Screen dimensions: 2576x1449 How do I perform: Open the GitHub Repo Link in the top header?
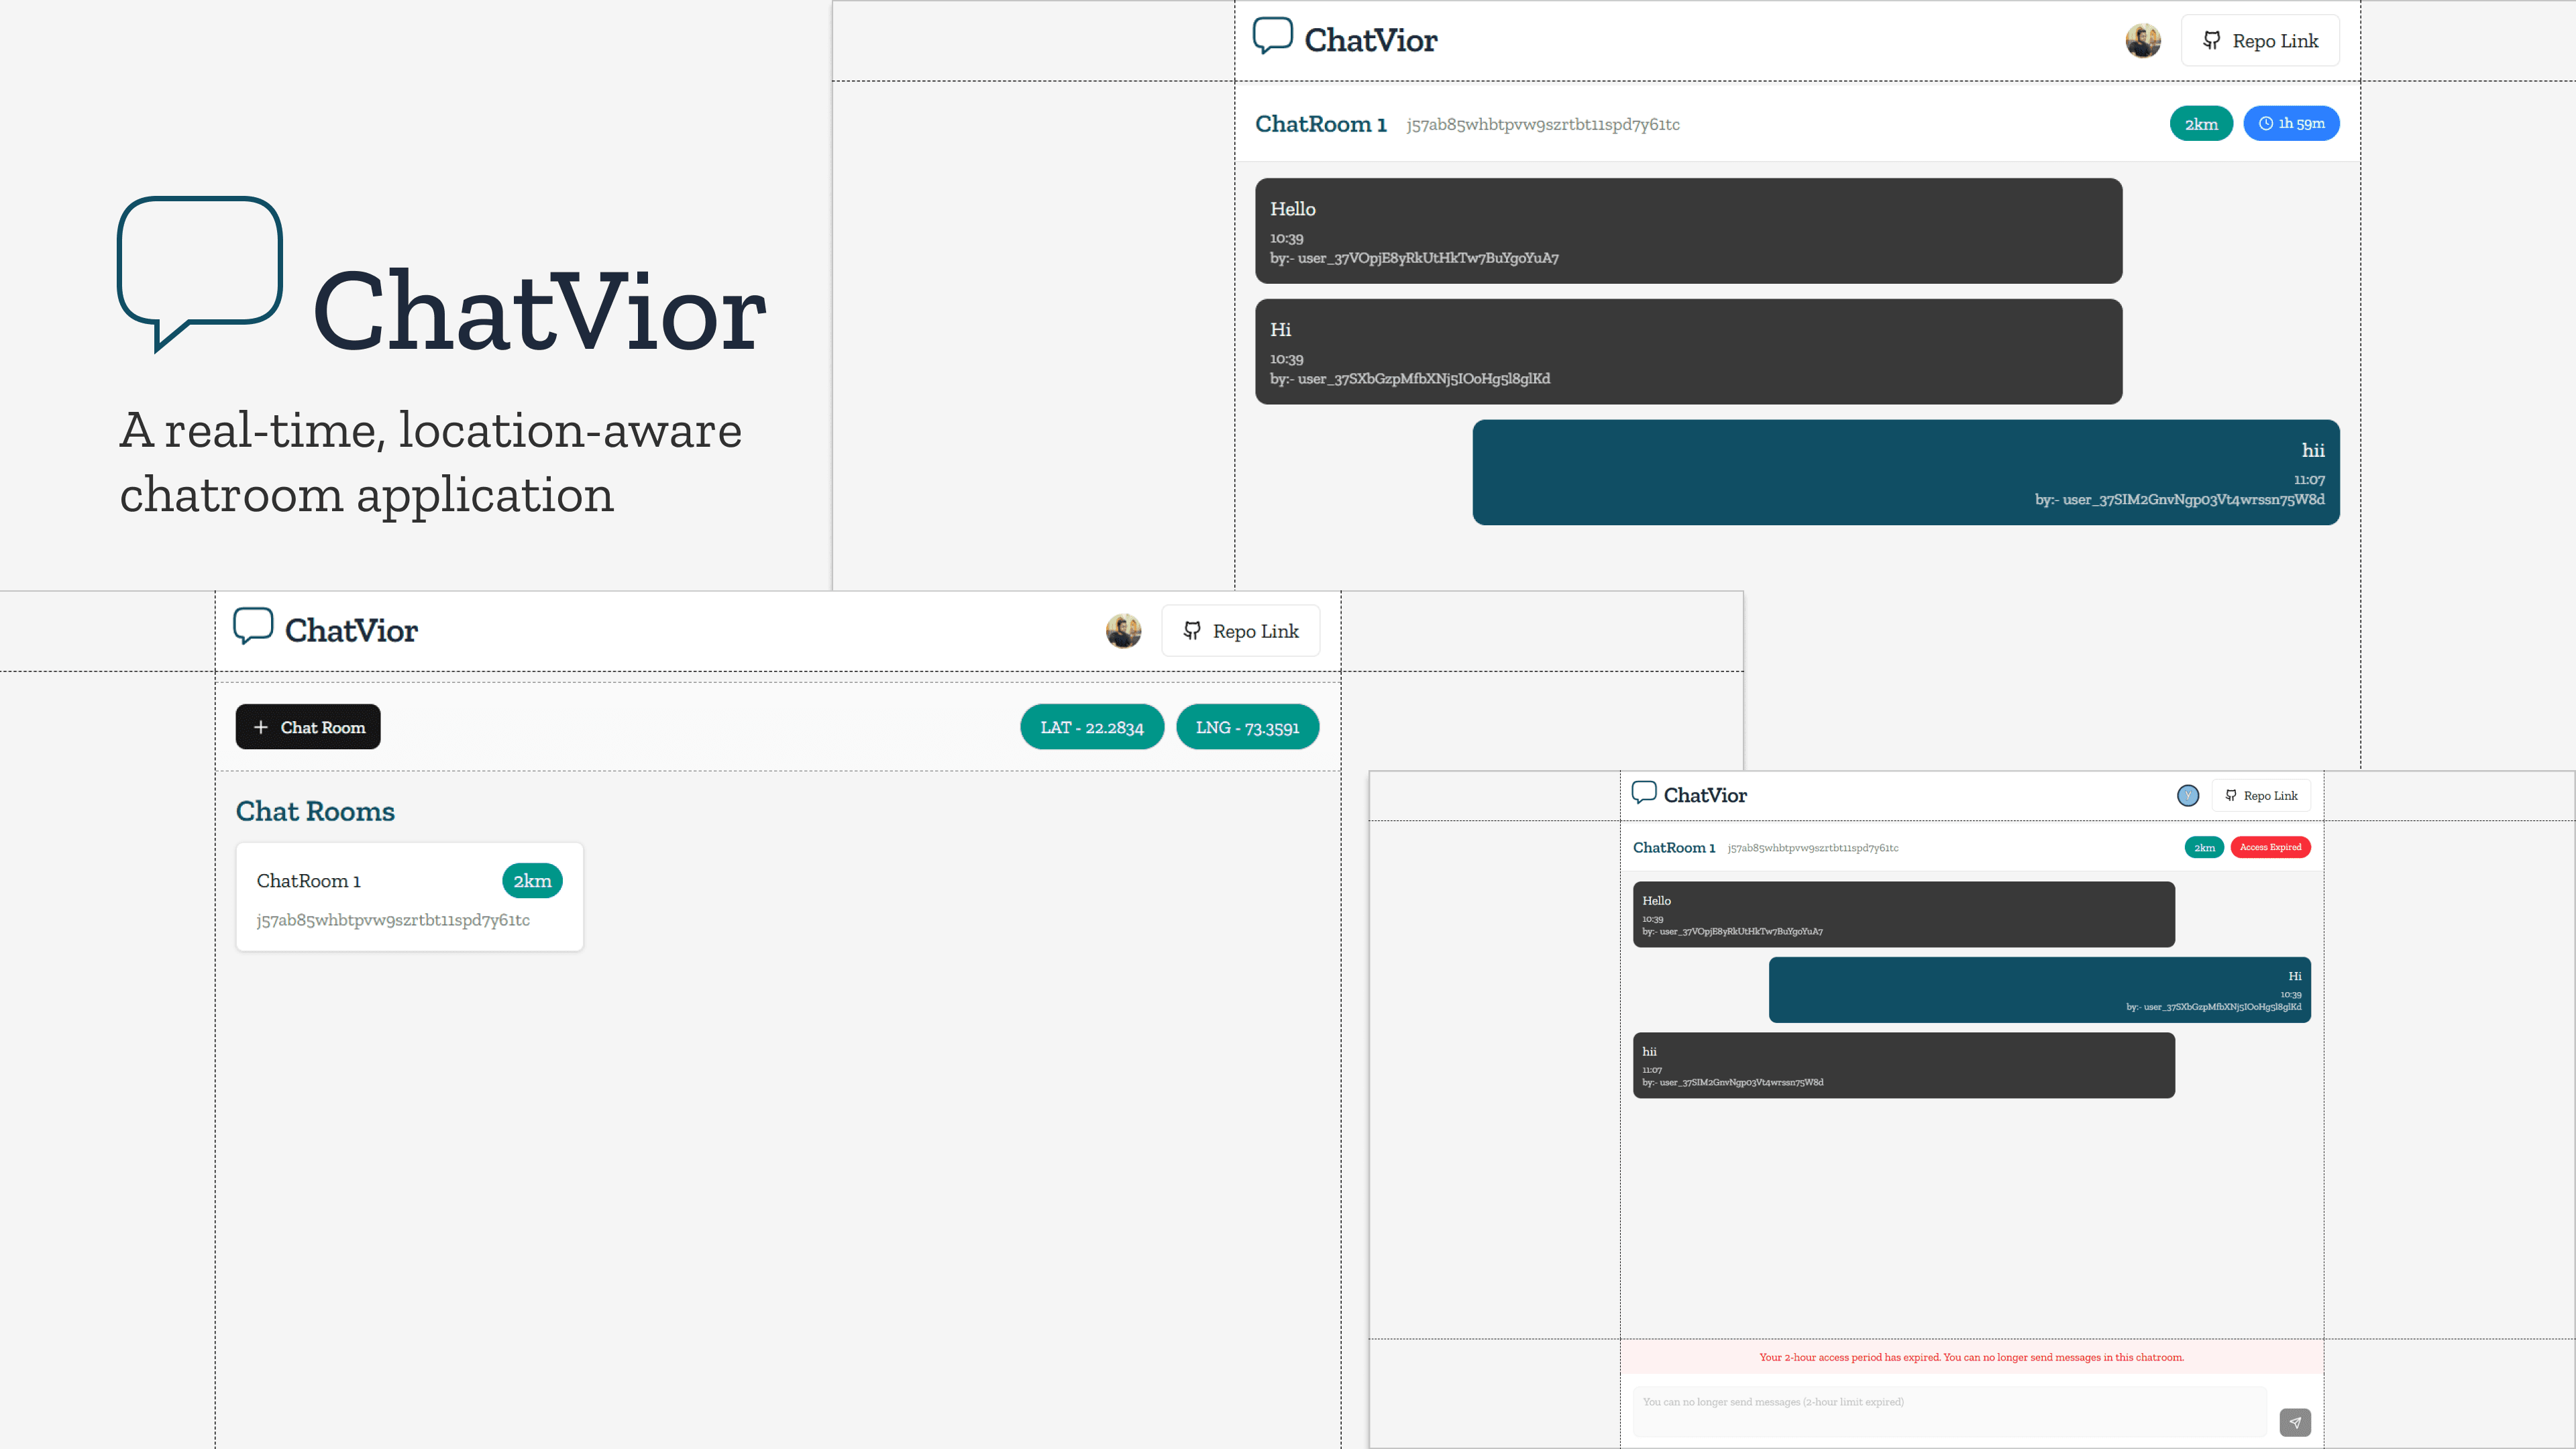(x=2259, y=40)
